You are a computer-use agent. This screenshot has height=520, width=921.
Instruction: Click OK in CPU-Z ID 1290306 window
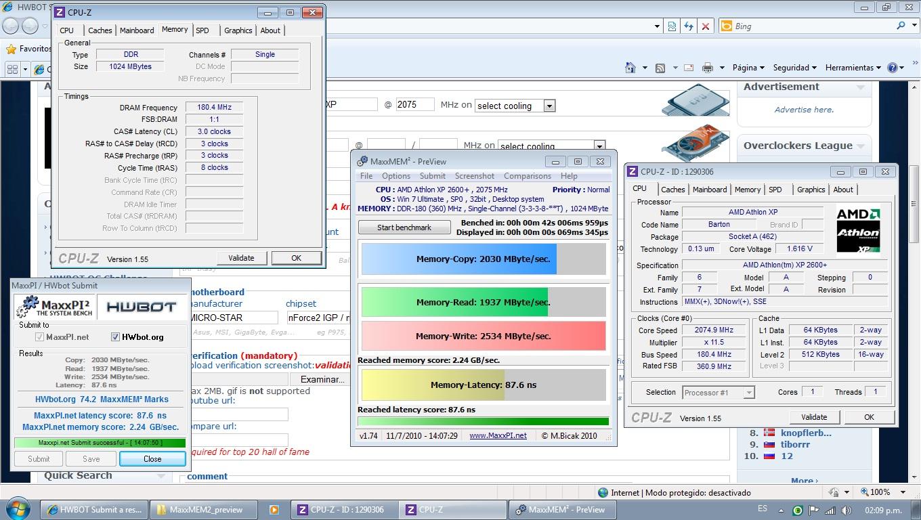[869, 417]
